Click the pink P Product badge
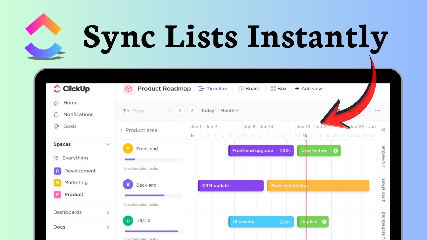 [x=57, y=195]
